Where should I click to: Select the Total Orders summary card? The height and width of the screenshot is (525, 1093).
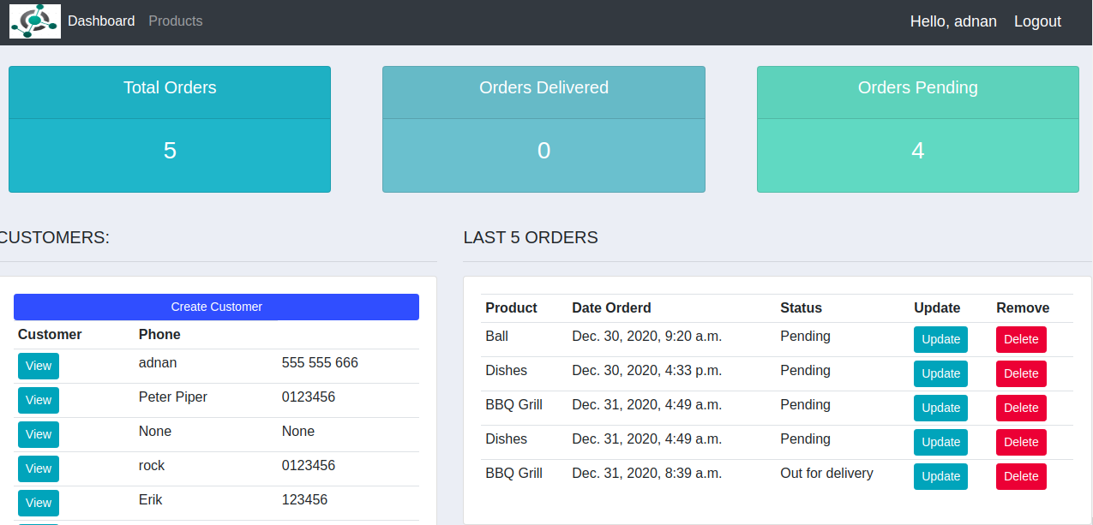pos(169,128)
